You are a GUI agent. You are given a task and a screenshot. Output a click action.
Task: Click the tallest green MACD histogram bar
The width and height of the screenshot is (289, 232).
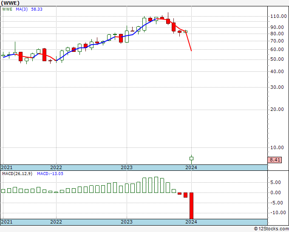tap(156, 185)
